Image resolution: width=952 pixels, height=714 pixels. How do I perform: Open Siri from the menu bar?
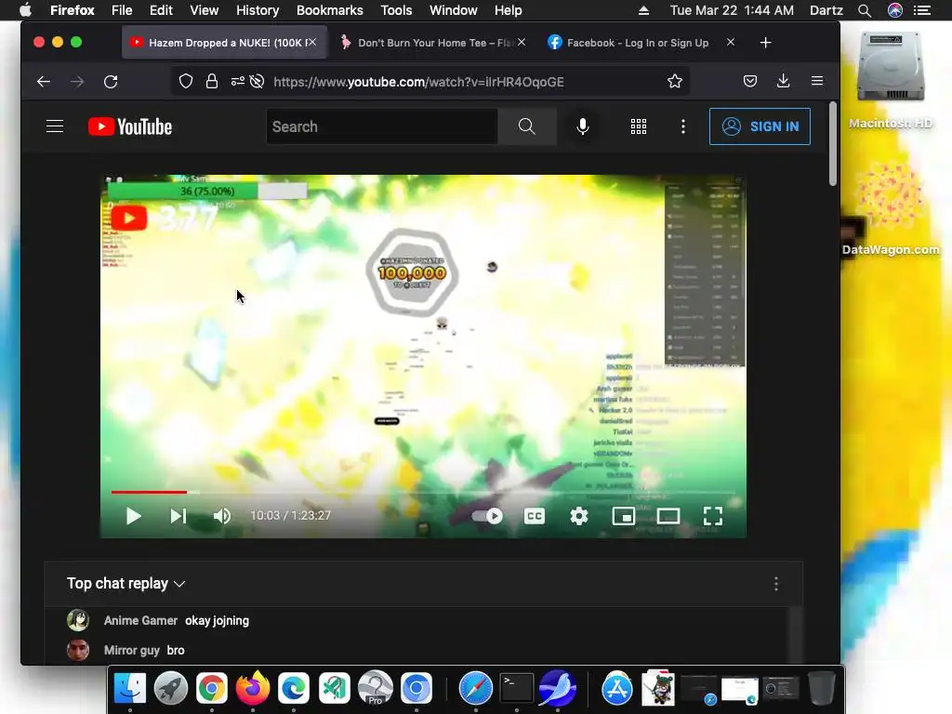(895, 10)
